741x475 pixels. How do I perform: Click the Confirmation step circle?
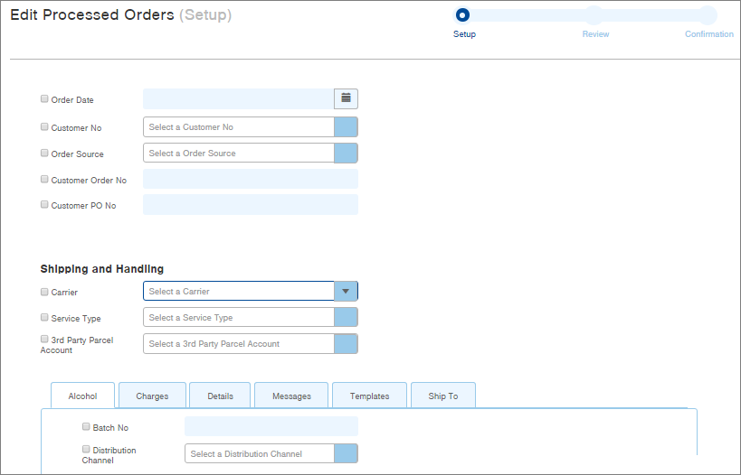[708, 15]
